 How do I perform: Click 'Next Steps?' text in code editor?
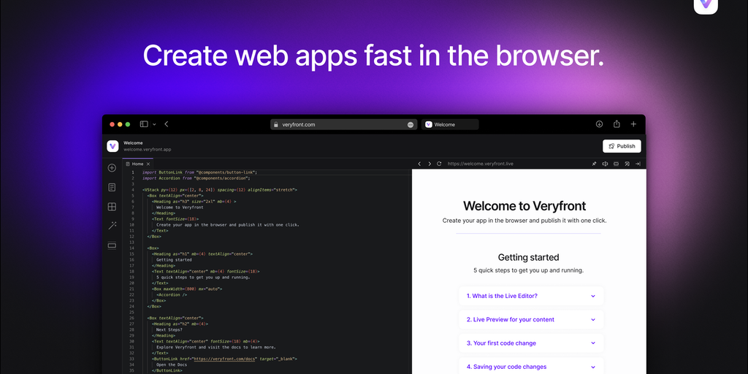(169, 329)
